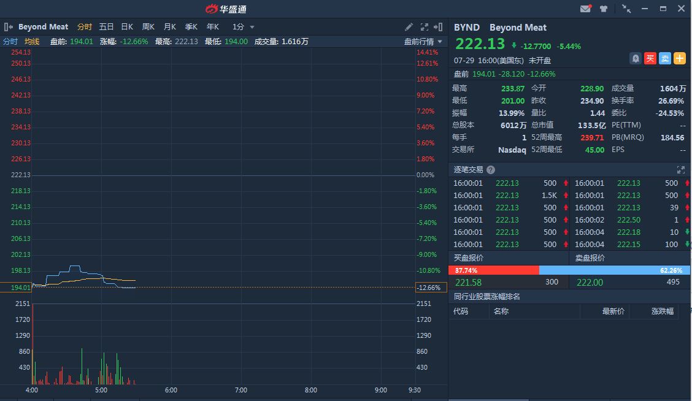The width and height of the screenshot is (692, 401).
Task: Show help for 逐笔交易
Action: click(491, 170)
